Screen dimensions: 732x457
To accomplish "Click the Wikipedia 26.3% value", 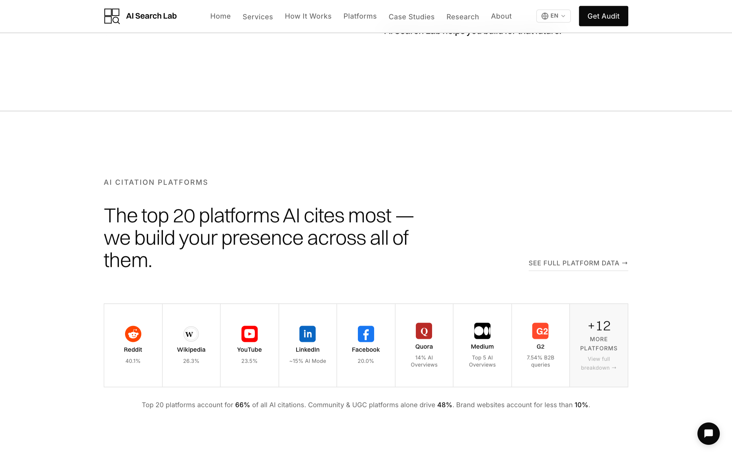I will click(191, 361).
